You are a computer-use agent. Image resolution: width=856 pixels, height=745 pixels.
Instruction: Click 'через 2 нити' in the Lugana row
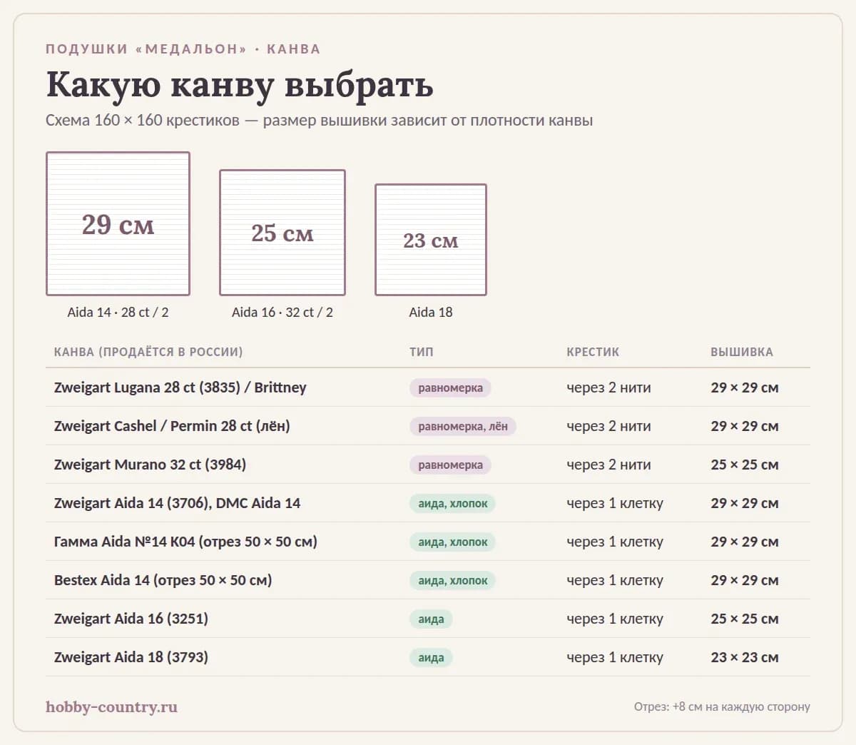[x=608, y=387]
